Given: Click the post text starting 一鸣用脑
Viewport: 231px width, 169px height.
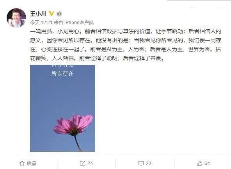Looking at the screenshot, I should pyautogui.click(x=126, y=45).
